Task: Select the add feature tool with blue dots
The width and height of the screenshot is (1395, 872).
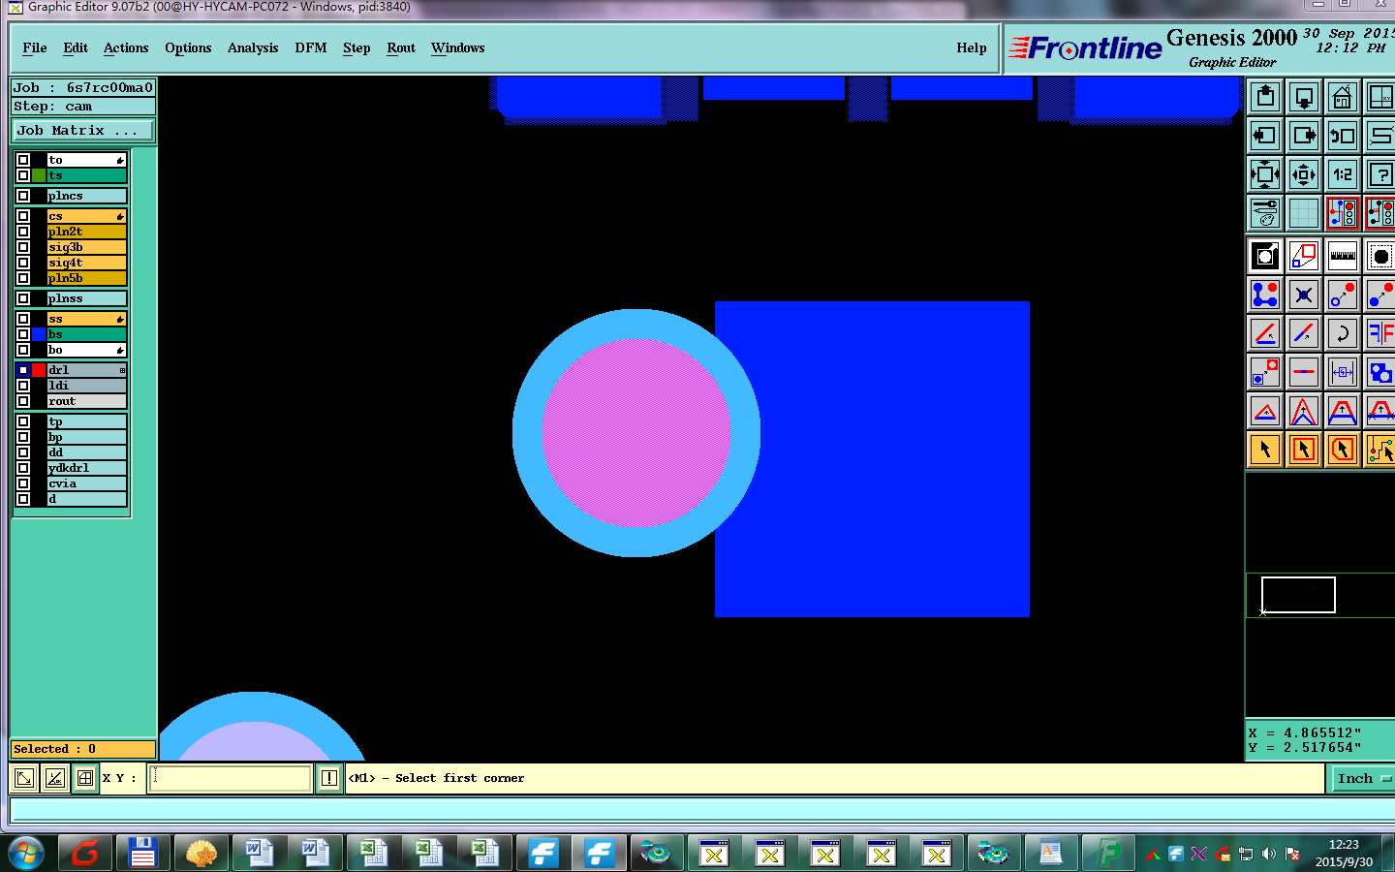Action: (1265, 295)
